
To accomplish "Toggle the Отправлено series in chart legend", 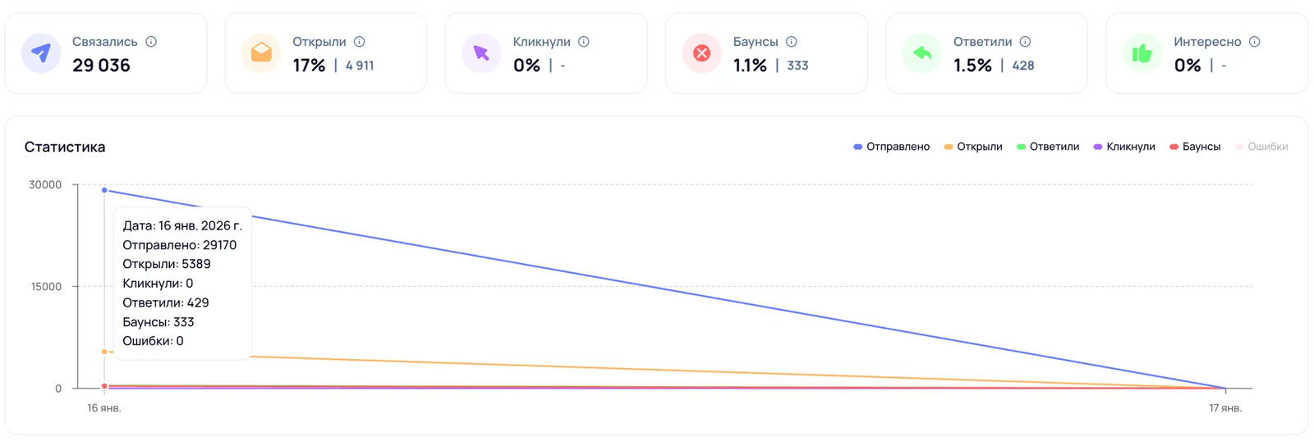I will click(892, 147).
